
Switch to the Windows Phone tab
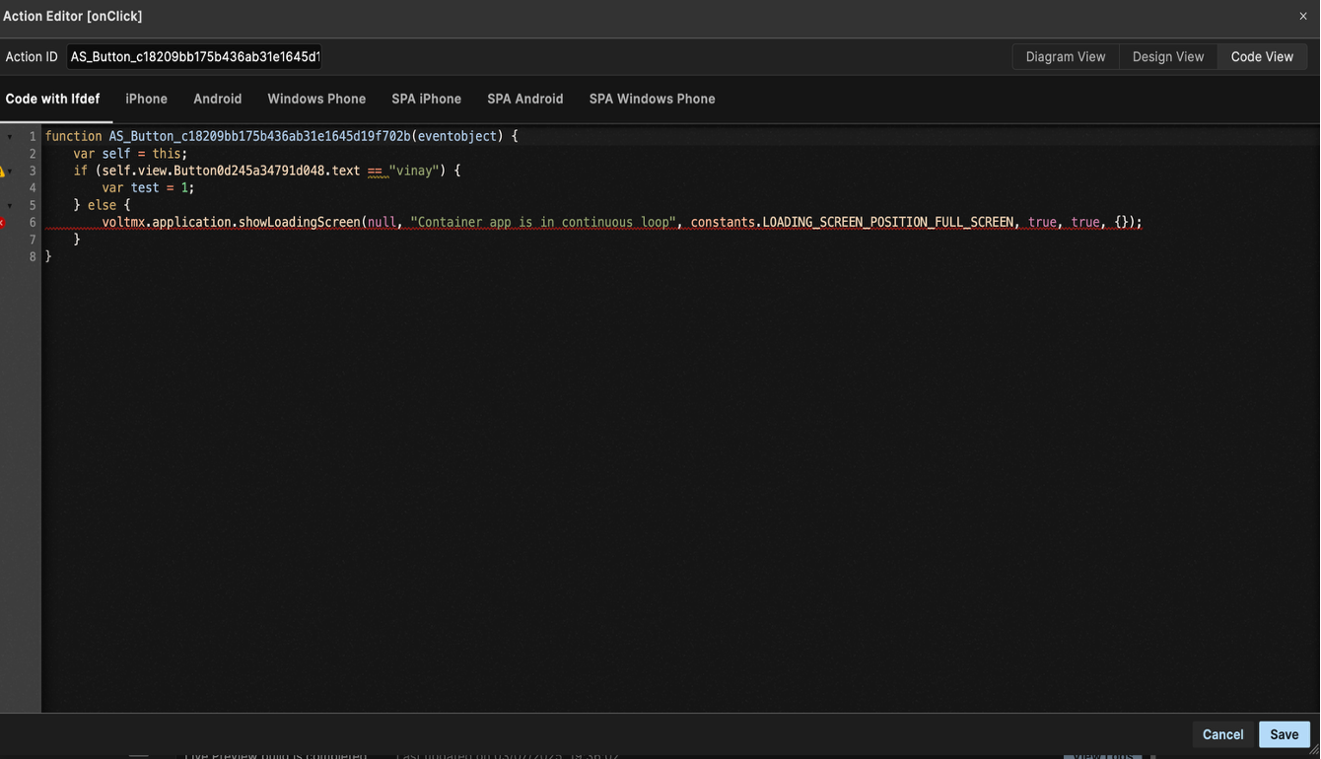coord(316,100)
